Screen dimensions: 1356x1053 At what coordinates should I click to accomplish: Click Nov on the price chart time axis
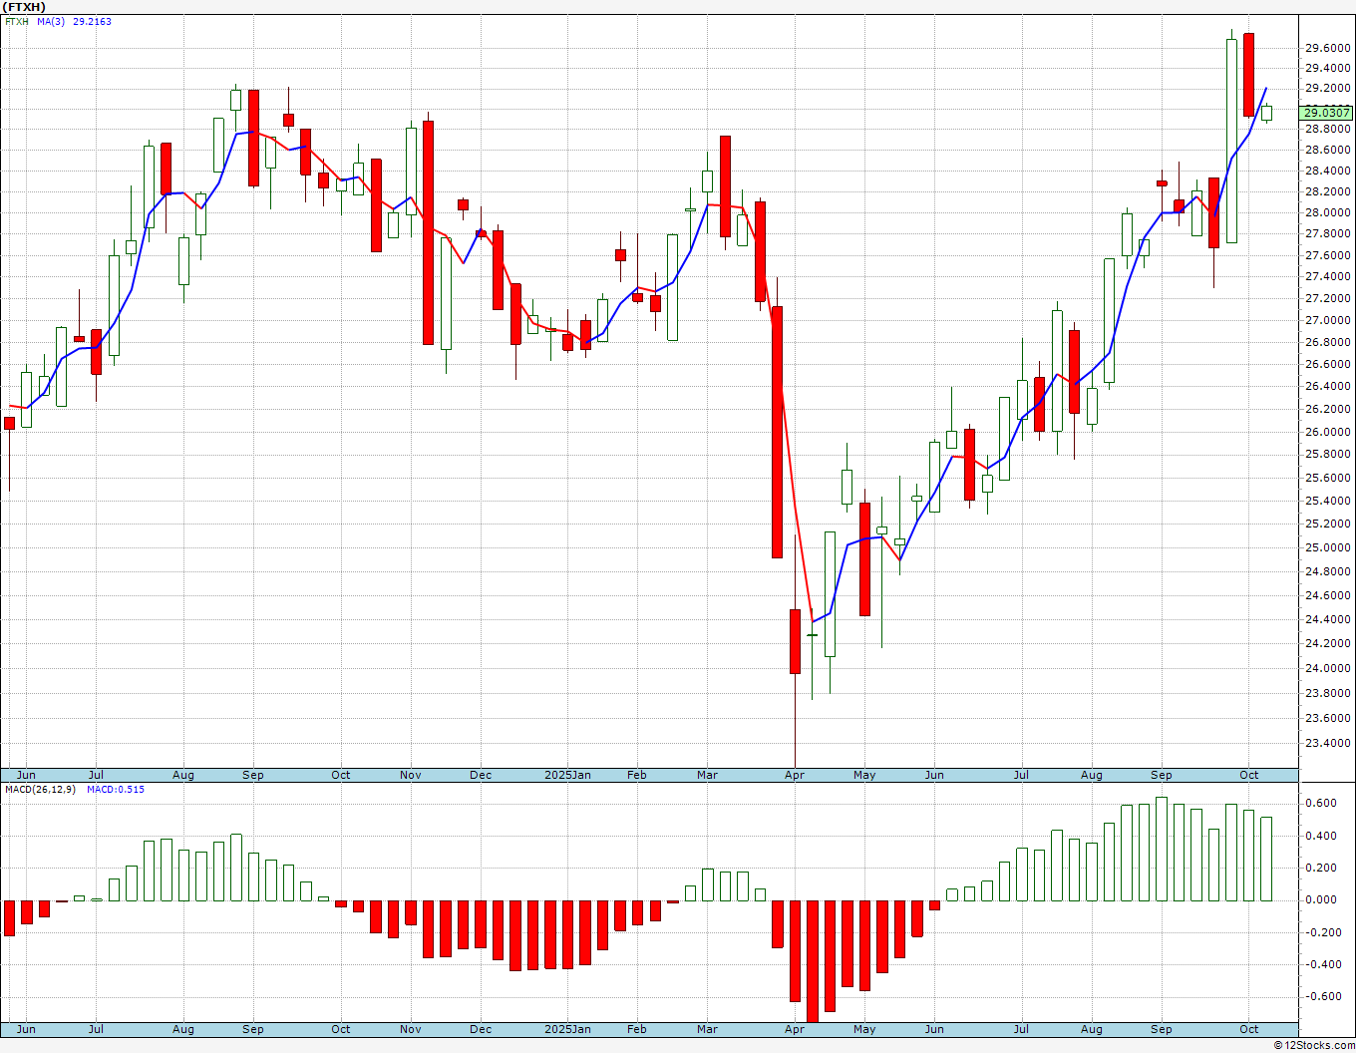pyautogui.click(x=411, y=775)
